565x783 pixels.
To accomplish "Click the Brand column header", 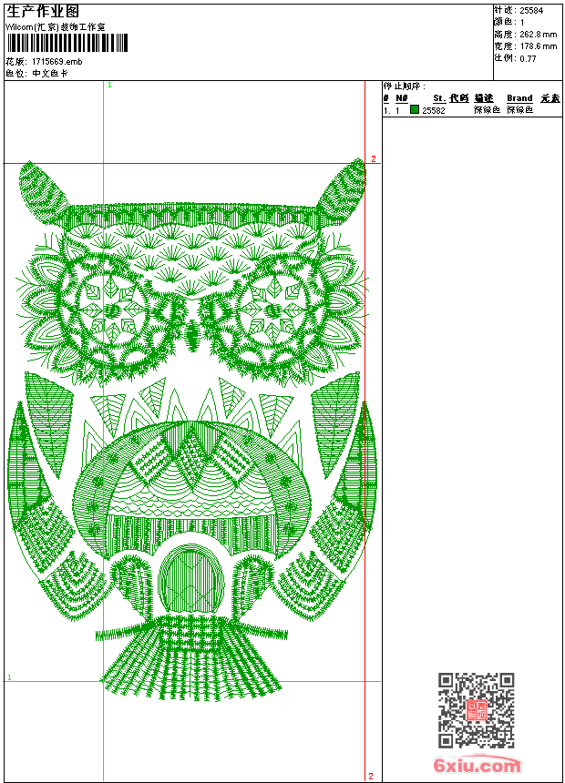I will [x=519, y=98].
